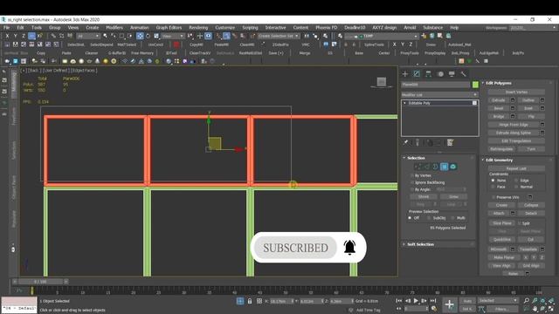Click the Detach button
This screenshot has height=314, width=559.
(x=531, y=213)
